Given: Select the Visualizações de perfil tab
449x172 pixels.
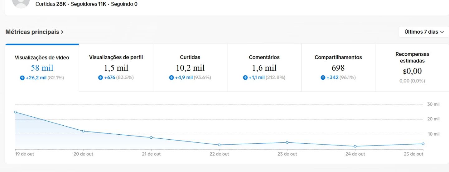Looking at the screenshot, I should [x=116, y=68].
